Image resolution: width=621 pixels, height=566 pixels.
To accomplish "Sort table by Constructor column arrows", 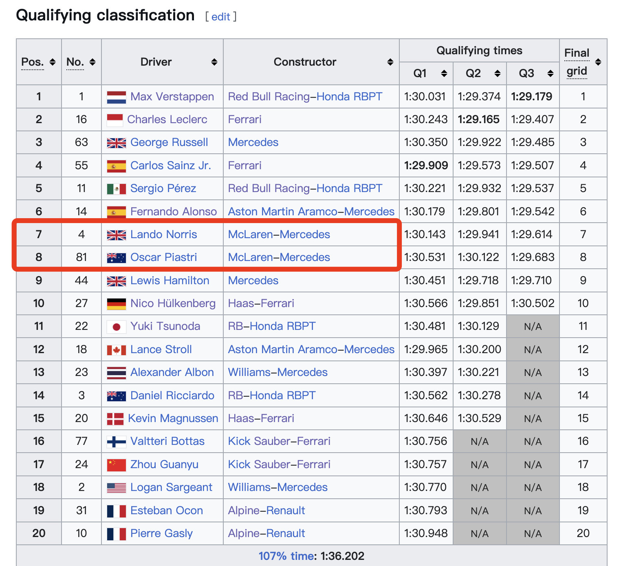I will coord(390,62).
